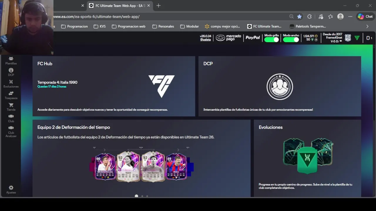Open Ajustes gear in the sidebar

click(11, 189)
